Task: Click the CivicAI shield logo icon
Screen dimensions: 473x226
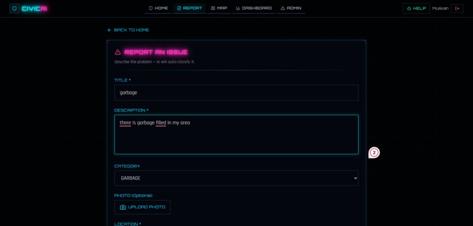Action: point(15,8)
